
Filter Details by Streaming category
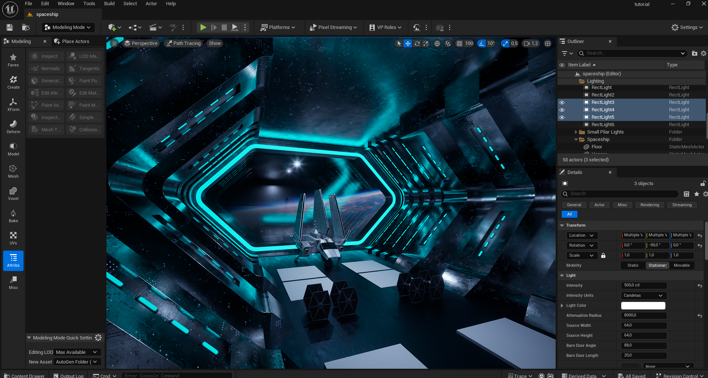682,205
